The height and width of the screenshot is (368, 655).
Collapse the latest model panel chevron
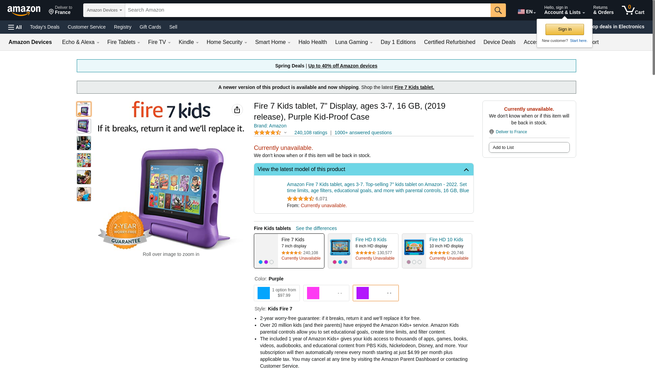[x=466, y=170]
